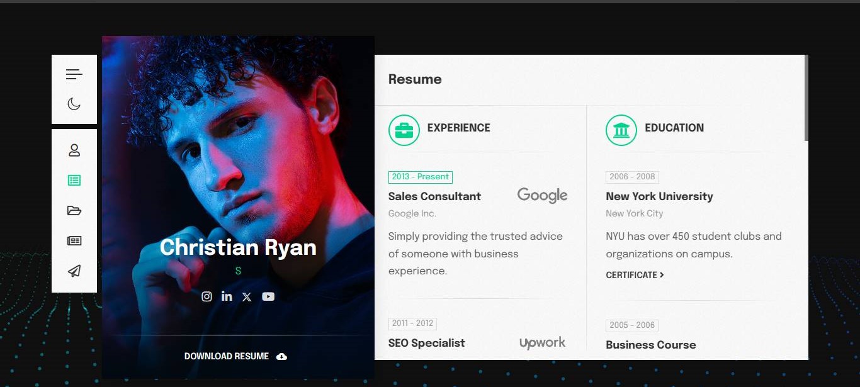Open the Blog section via the newspaper icon
860x387 pixels.
pos(74,240)
